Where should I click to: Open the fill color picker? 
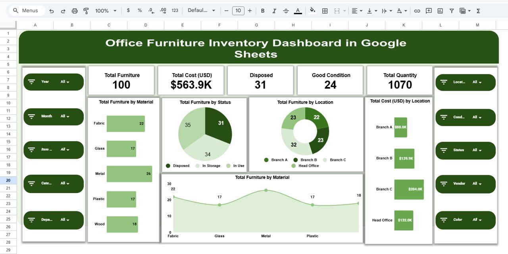point(312,11)
